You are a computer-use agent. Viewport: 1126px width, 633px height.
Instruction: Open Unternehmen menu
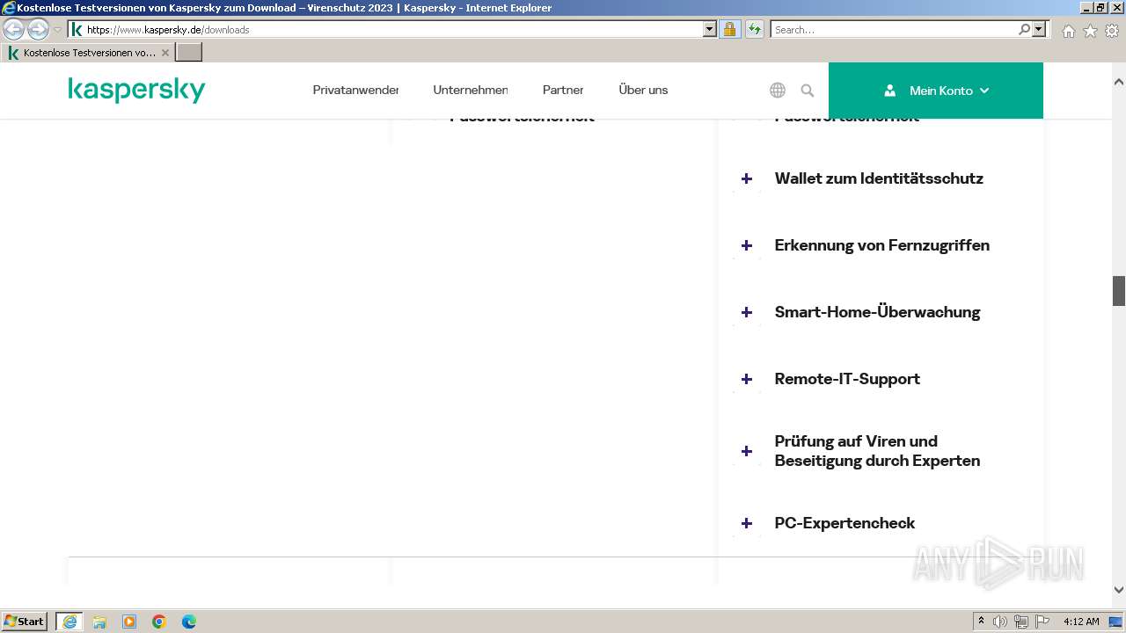(471, 90)
